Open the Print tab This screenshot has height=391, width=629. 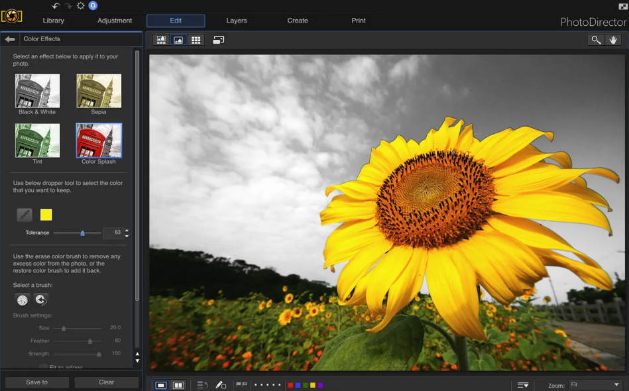click(x=359, y=21)
